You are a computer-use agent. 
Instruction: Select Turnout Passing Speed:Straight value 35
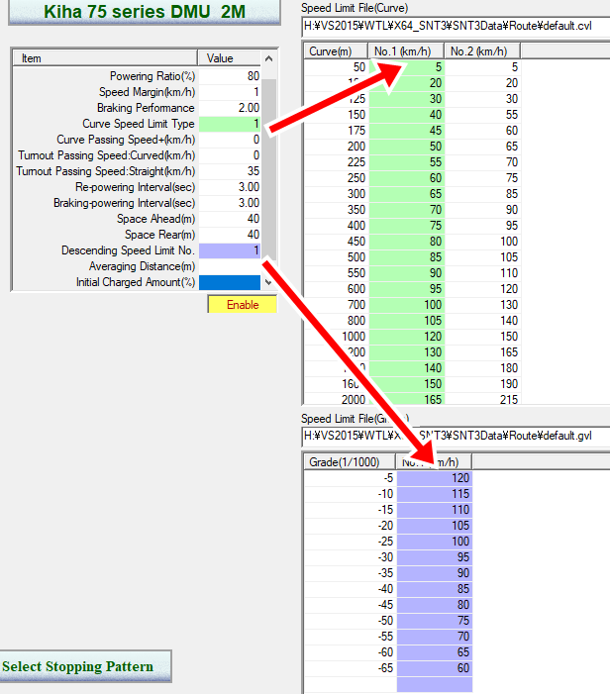point(230,171)
